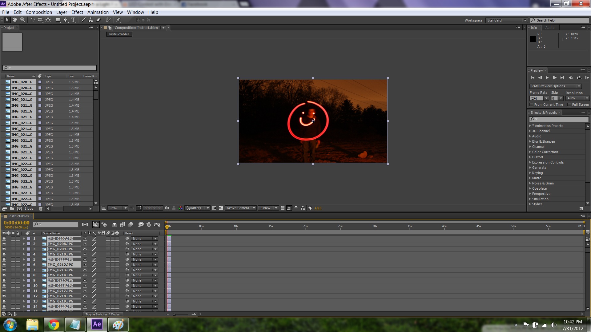Create a new folder in Project panel
Image resolution: width=591 pixels, height=332 pixels.
[x=12, y=209]
